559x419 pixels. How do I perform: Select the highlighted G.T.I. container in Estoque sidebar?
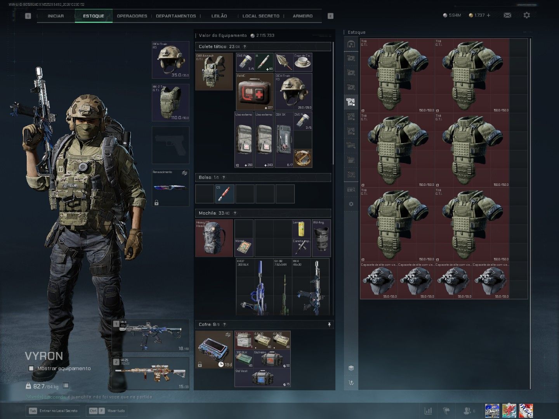pyautogui.click(x=351, y=102)
